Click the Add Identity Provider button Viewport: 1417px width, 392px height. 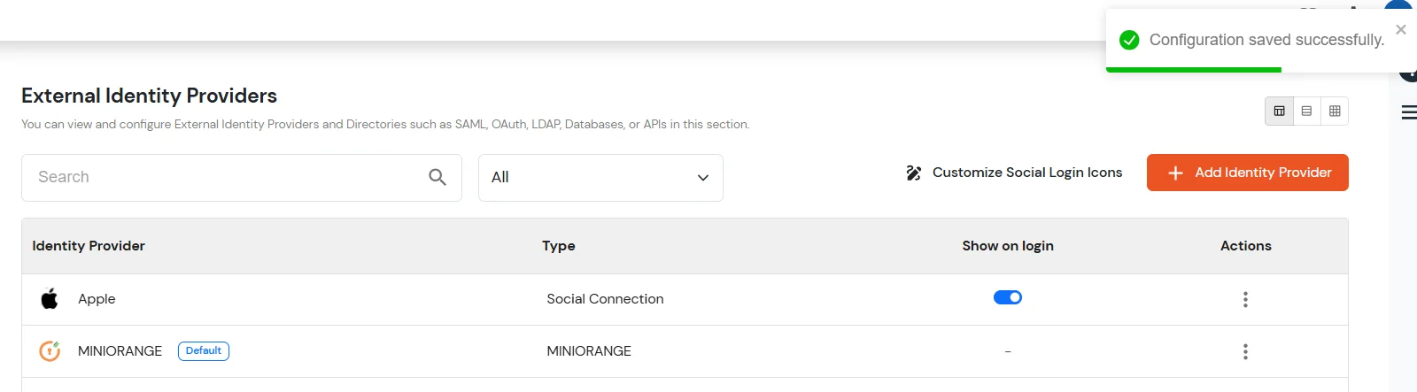tap(1247, 173)
